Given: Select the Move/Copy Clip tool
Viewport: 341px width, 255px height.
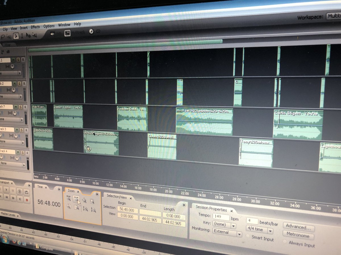Looking at the screenshot, I should (x=28, y=35).
